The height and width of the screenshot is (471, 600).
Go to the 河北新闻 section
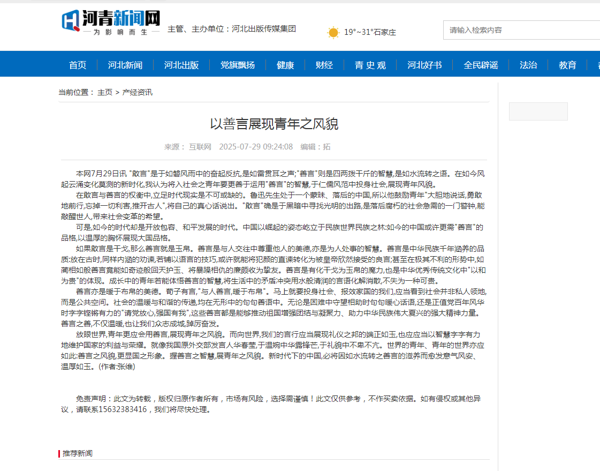[125, 65]
